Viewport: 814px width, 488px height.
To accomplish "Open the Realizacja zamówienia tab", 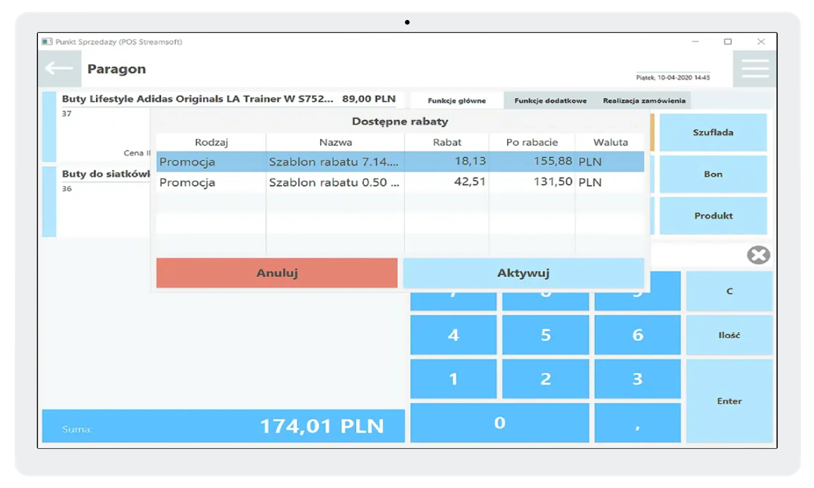I will point(644,101).
